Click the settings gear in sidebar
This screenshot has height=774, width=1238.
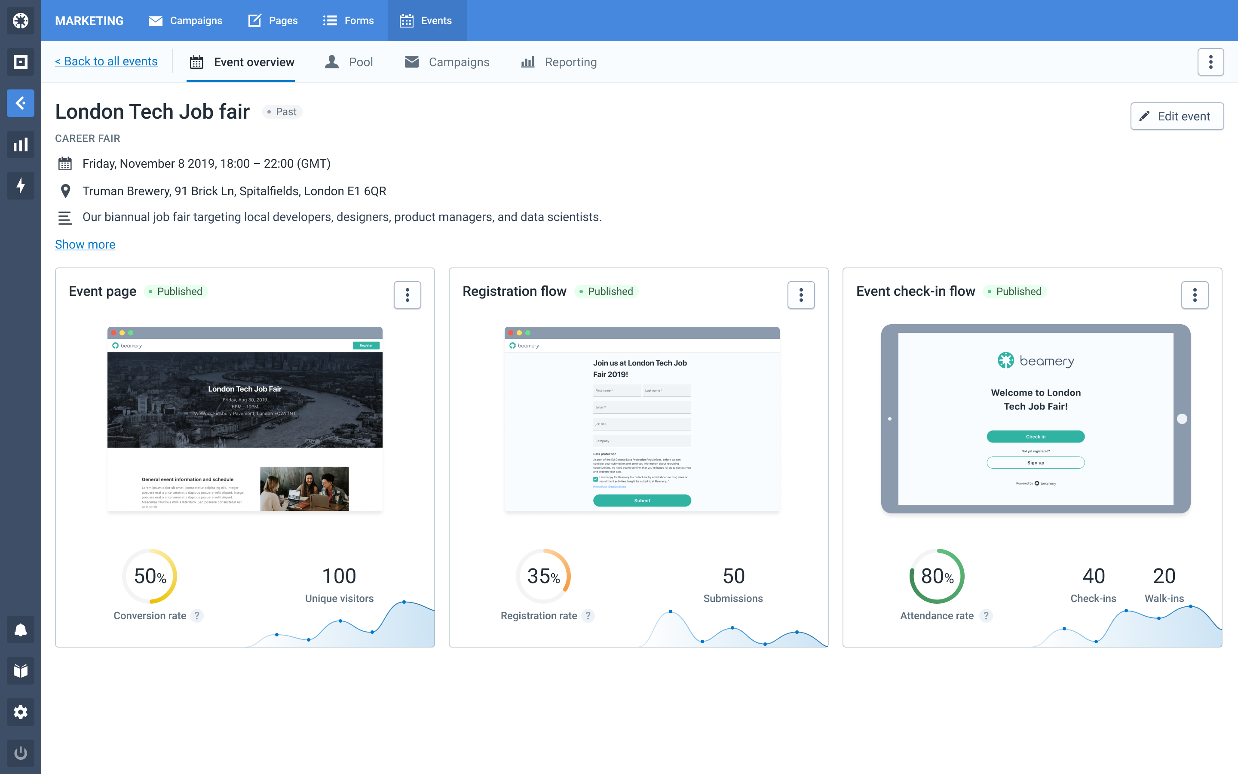21,712
